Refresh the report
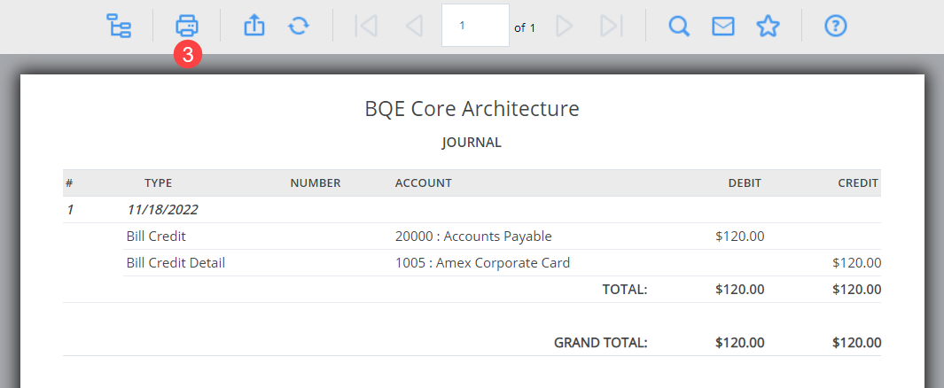Screen dimensions: 944x388 point(299,26)
